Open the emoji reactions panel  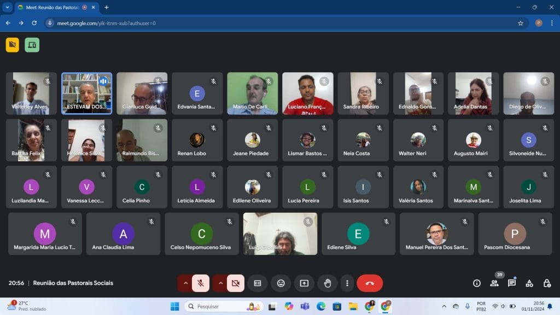point(281,283)
